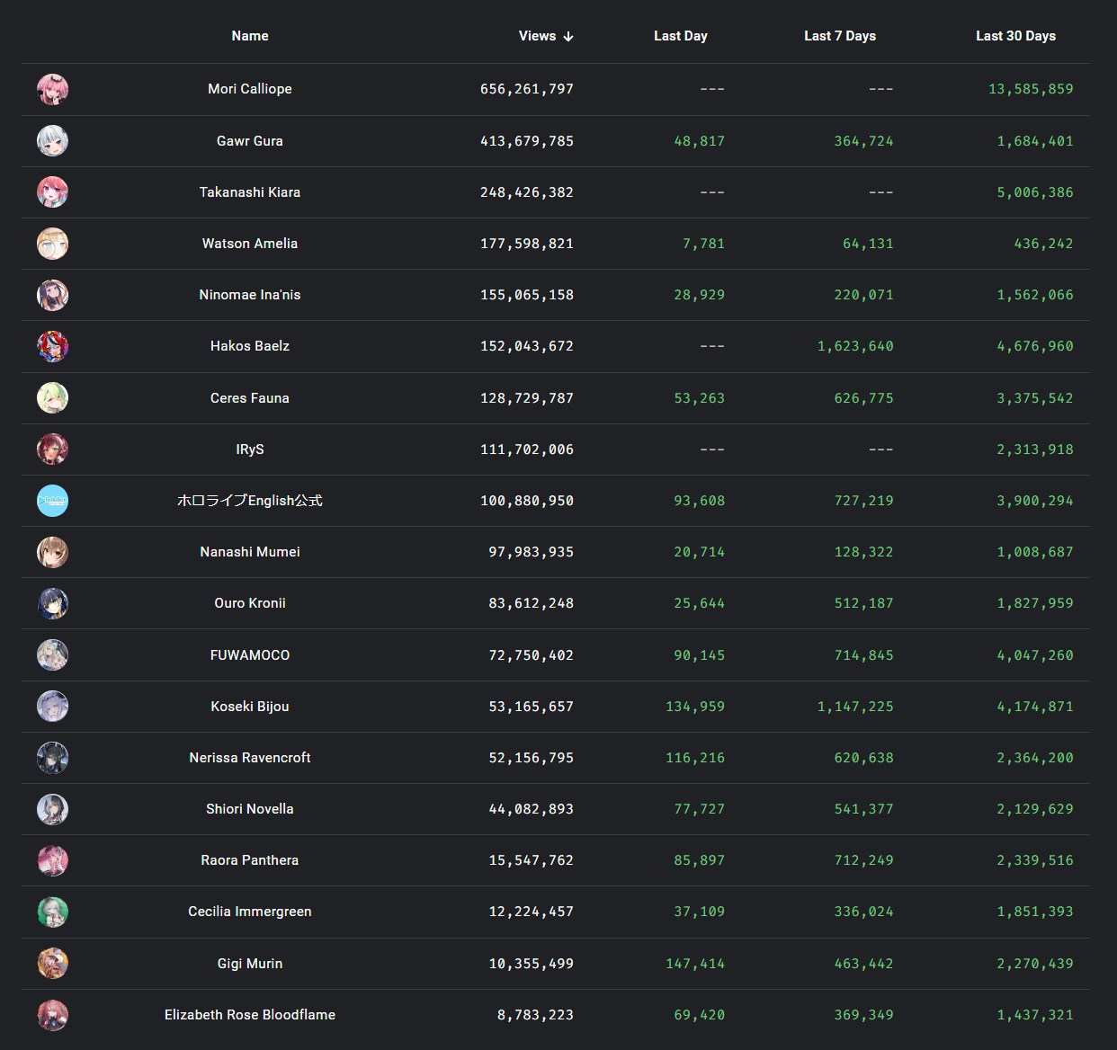The image size is (1117, 1050).
Task: Sort table by Last 7 Days
Action: [839, 36]
